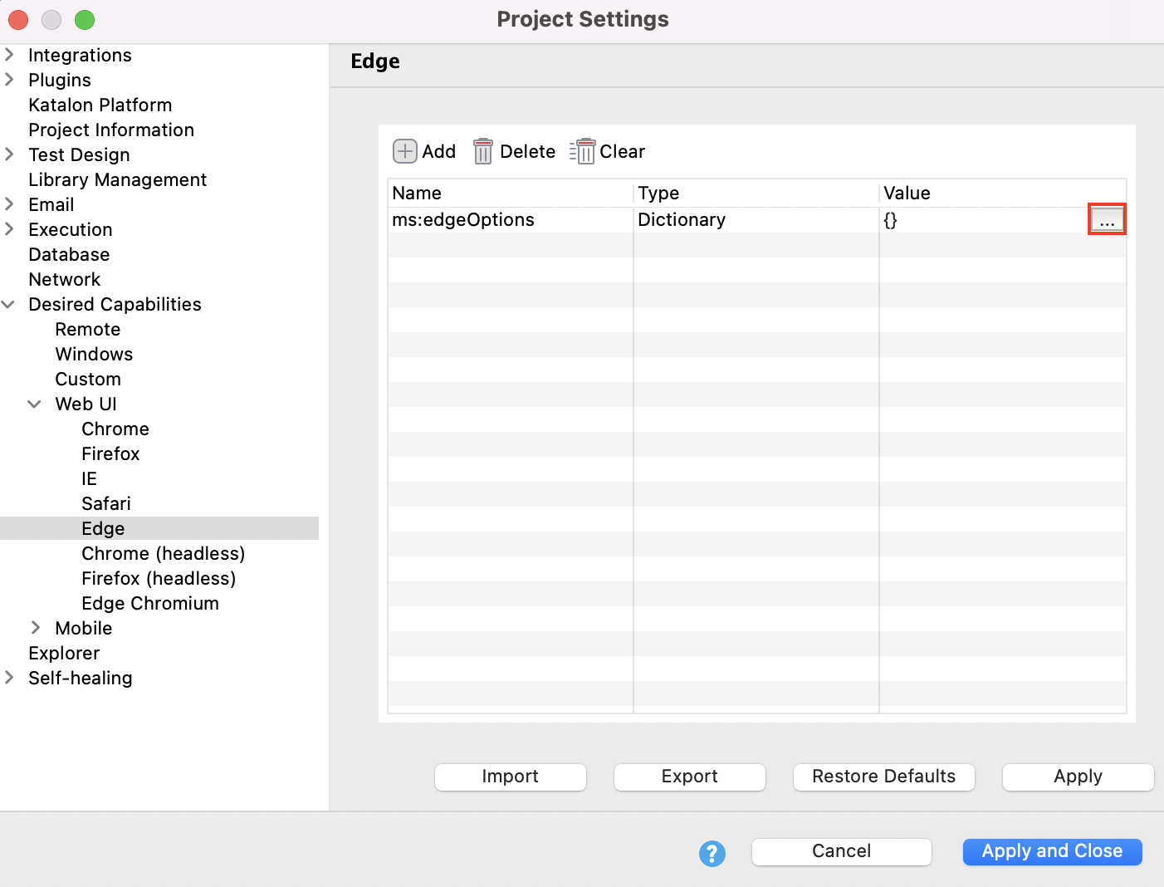This screenshot has width=1164, height=887.
Task: Select Chrome (headless) in the sidebar
Action: click(163, 553)
